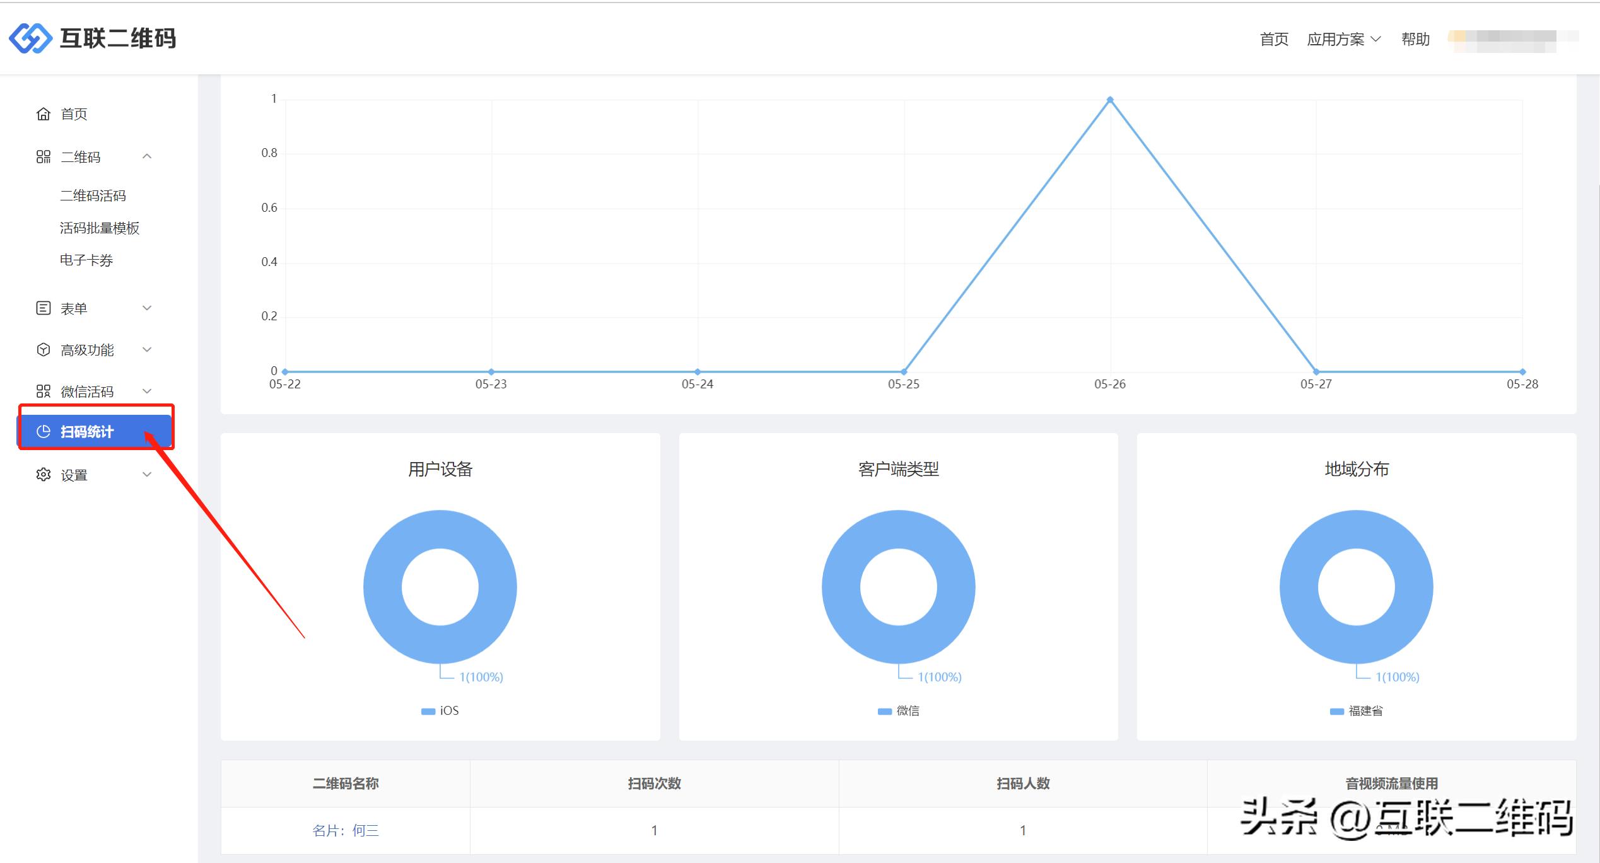Expand the 表单 menu chevron
Viewport: 1600px width, 863px height.
147,308
